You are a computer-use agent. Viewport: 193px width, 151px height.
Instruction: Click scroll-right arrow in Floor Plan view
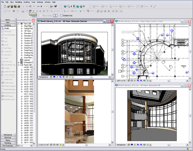(x=187, y=81)
